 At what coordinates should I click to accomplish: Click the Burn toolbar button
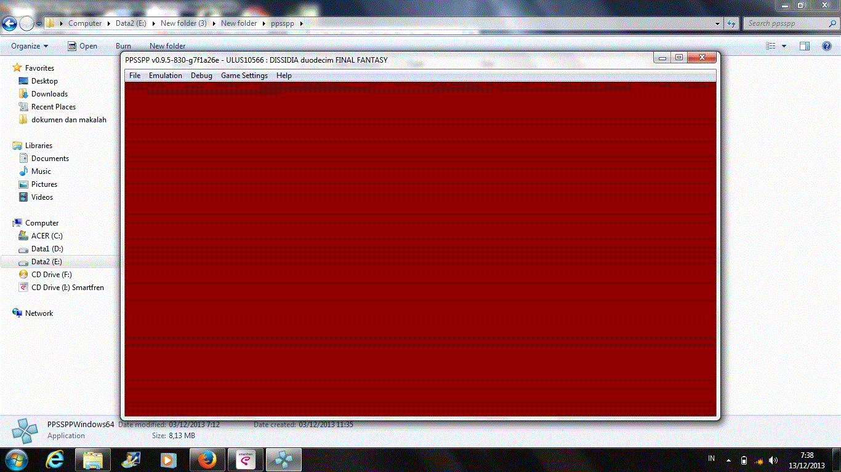pos(123,46)
